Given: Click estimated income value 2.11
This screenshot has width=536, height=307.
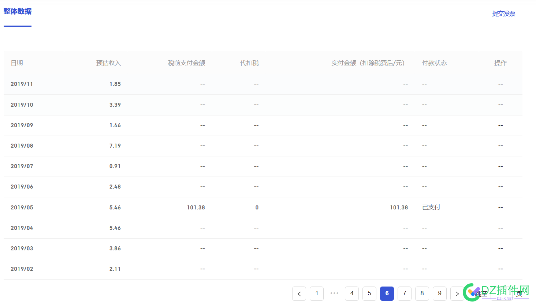Looking at the screenshot, I should [115, 269].
